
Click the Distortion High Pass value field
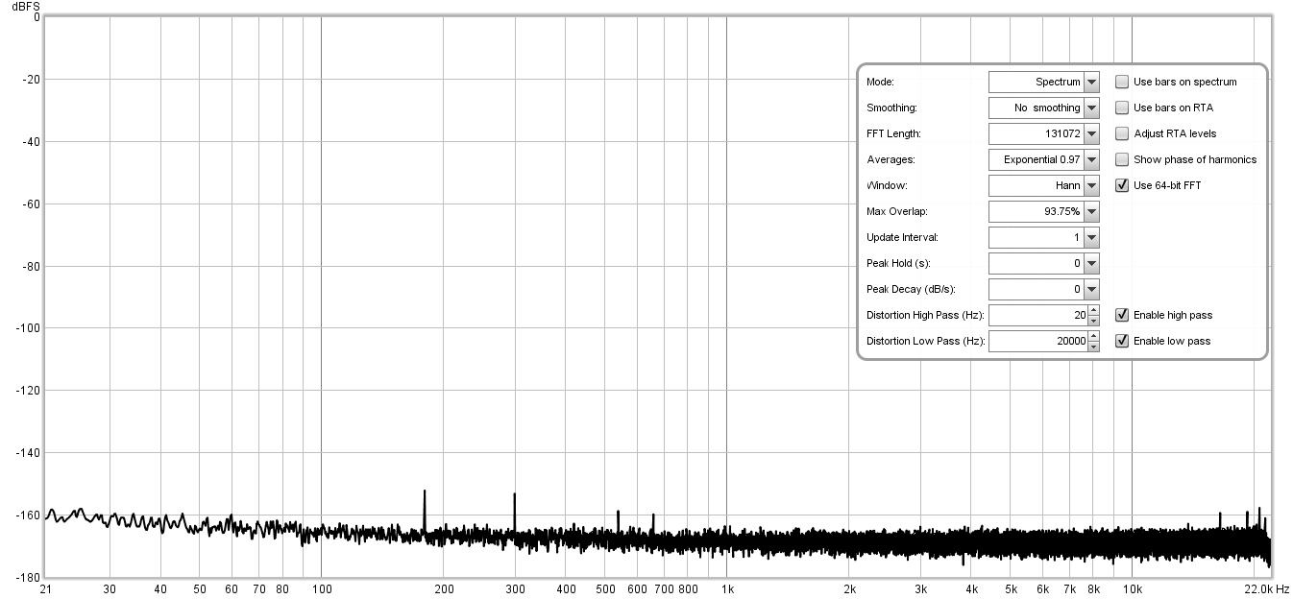[1037, 316]
